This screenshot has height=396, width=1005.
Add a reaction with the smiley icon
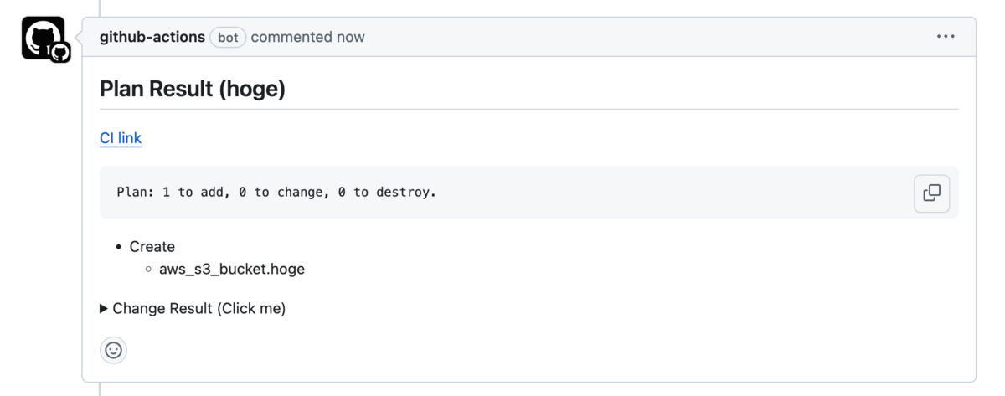(114, 350)
